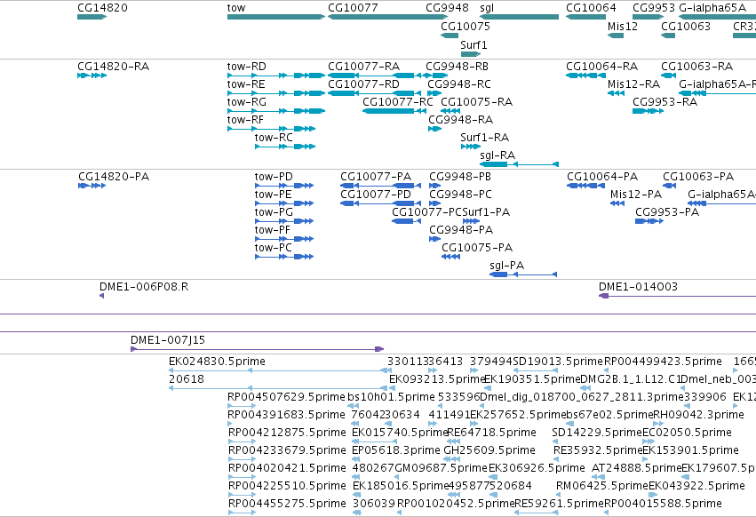Click the tow-PD protein
This screenshot has width=756, height=517.
284,186
